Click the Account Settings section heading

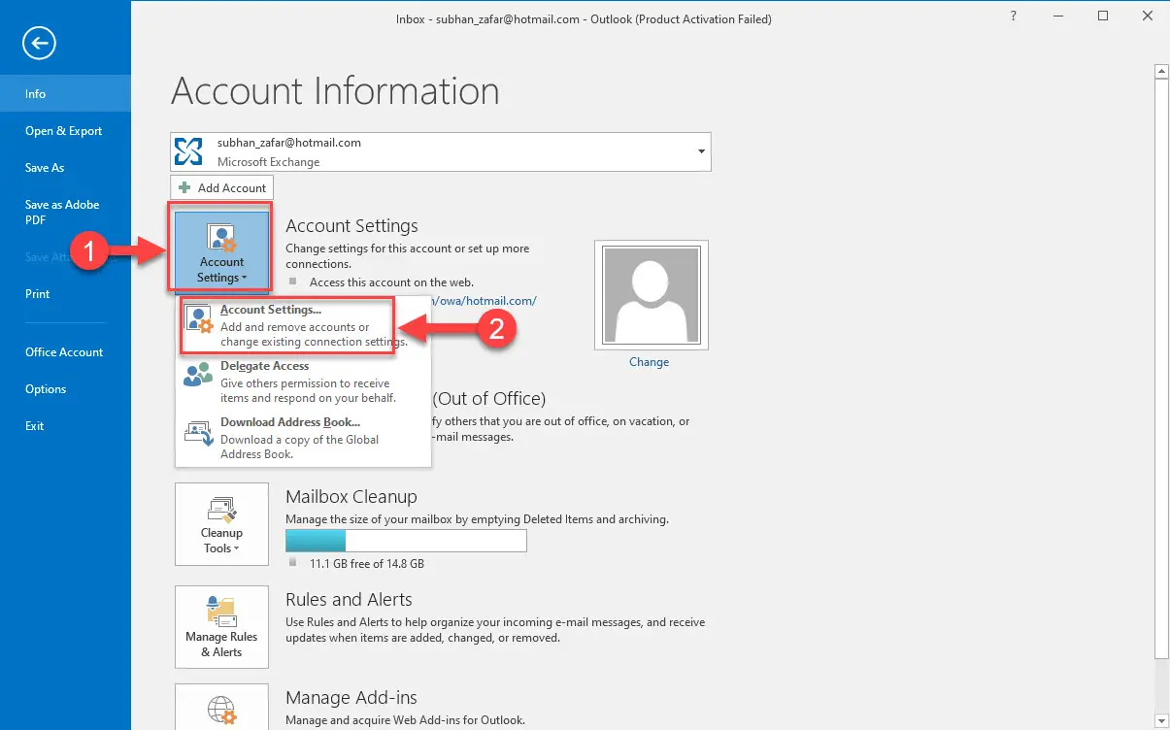click(351, 226)
